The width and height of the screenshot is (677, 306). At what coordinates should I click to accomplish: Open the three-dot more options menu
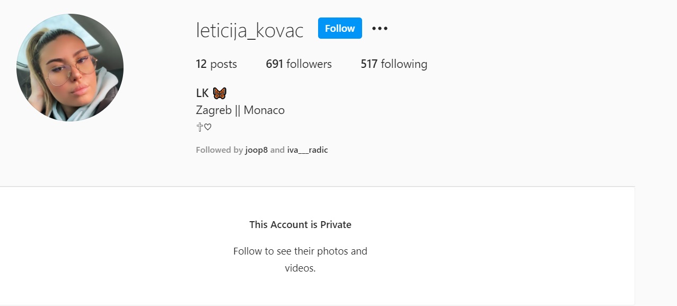point(380,29)
